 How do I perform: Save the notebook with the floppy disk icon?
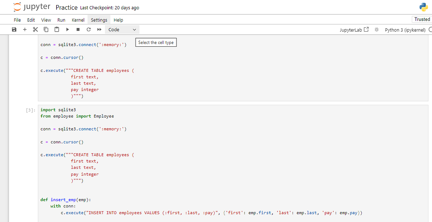[x=14, y=30]
